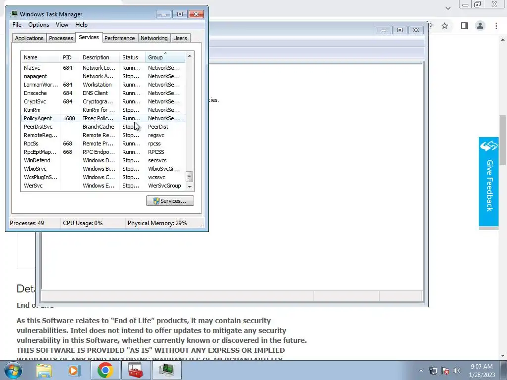Launch Windows Media Player from taskbar
Viewport: 507px width, 380px height.
tap(73, 370)
